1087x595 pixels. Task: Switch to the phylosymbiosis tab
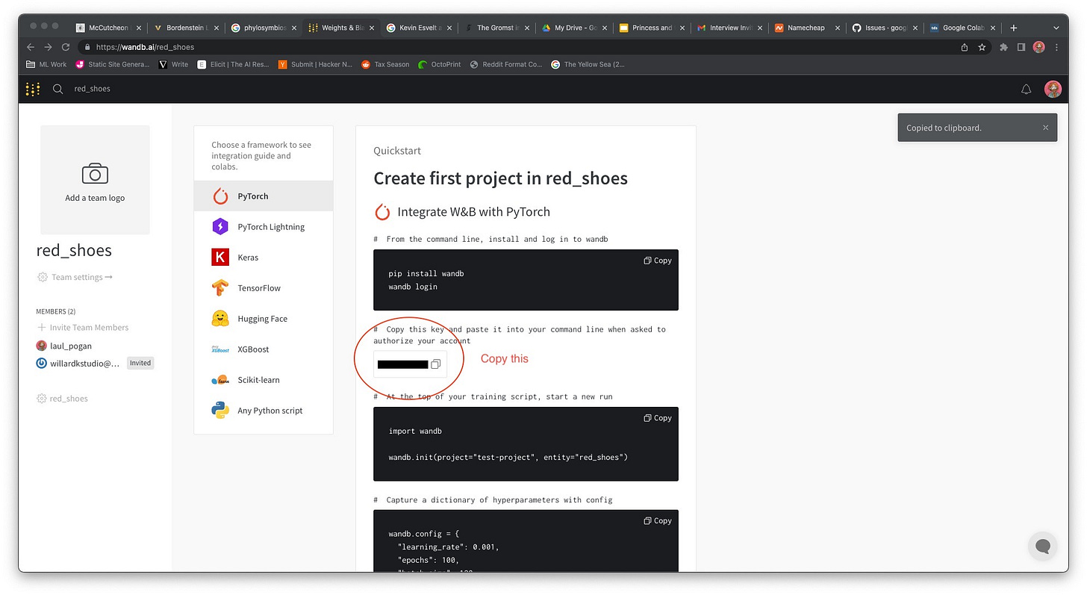coord(263,28)
